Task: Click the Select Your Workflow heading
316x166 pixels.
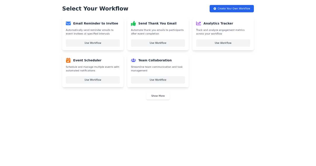Action: pos(95,8)
